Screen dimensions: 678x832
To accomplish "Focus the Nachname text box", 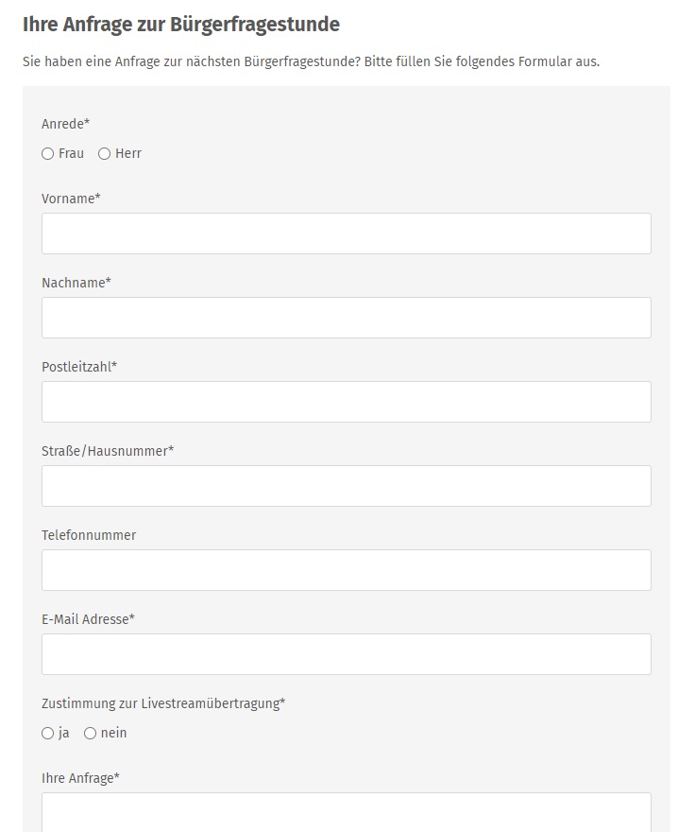I will pyautogui.click(x=346, y=318).
